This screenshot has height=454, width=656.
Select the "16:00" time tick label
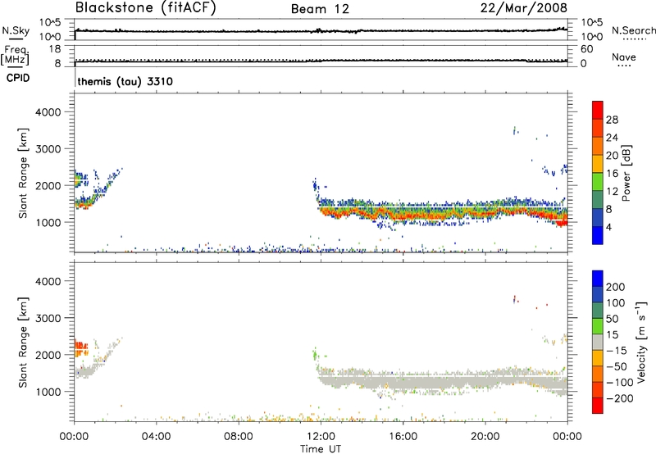(403, 437)
